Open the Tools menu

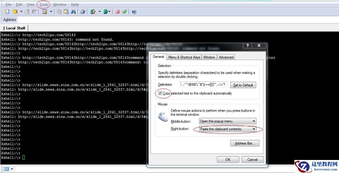(x=44, y=5)
